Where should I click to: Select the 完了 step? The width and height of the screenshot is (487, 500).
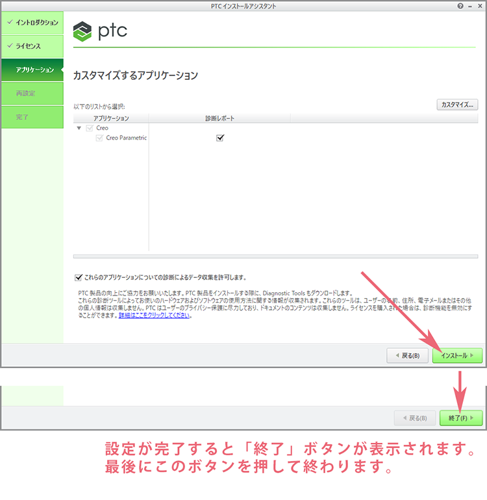click(x=32, y=117)
